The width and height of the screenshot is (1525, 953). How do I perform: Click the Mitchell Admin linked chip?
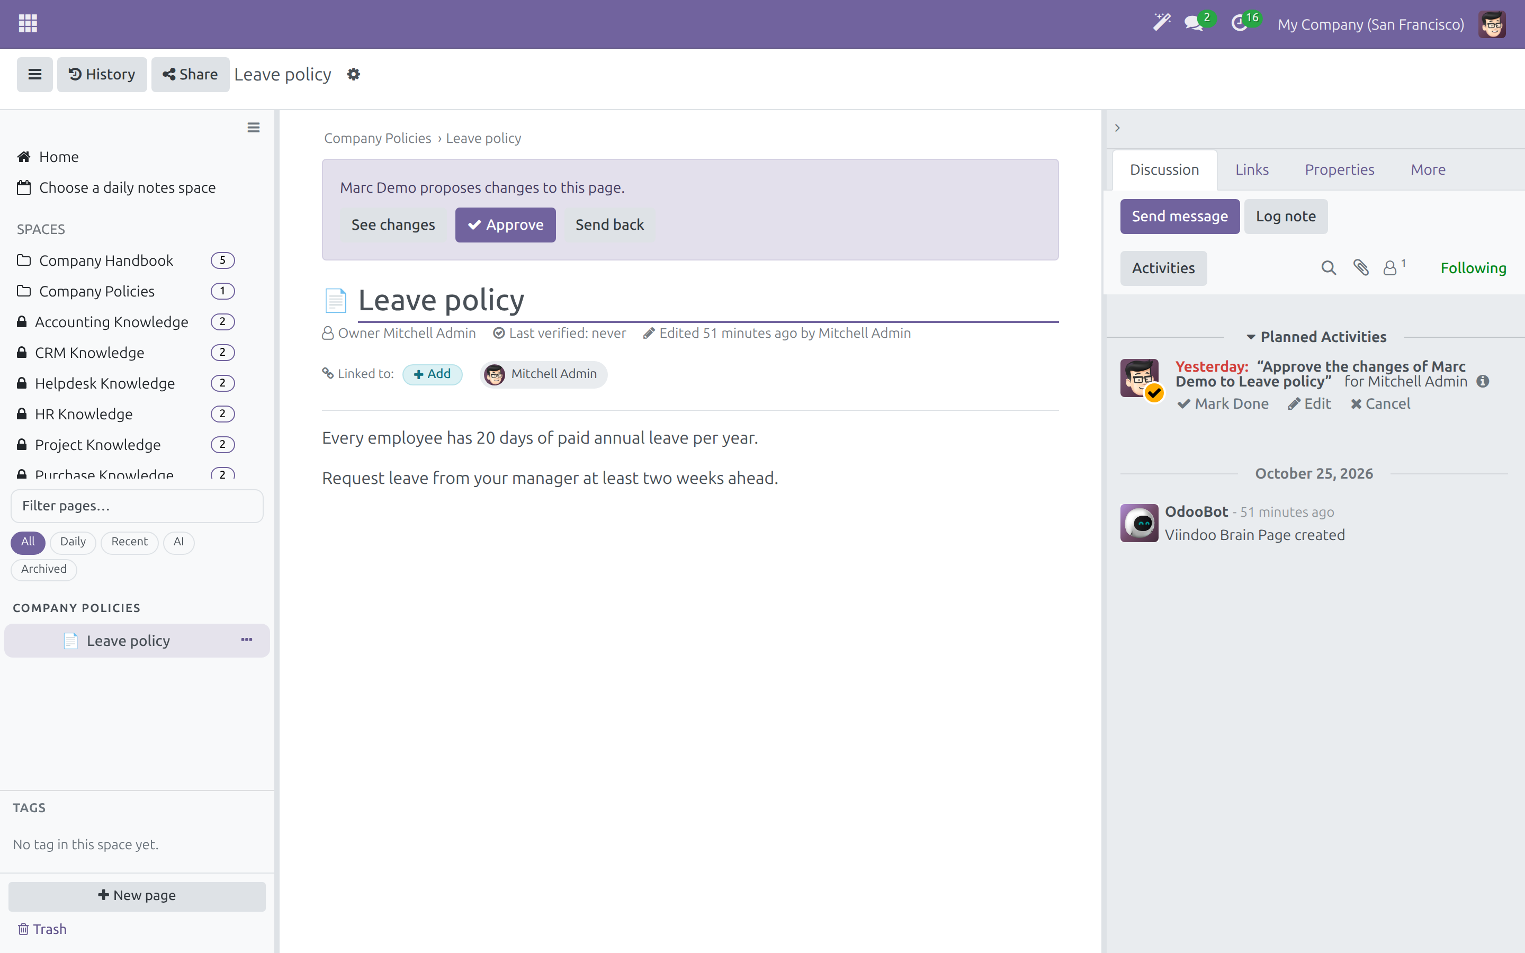pos(543,374)
